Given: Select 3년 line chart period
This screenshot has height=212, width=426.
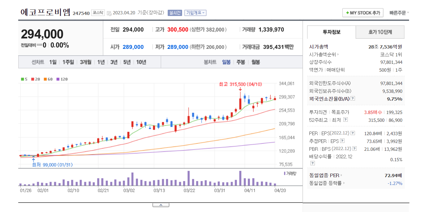Looking at the screenshot, I should 114,62.
